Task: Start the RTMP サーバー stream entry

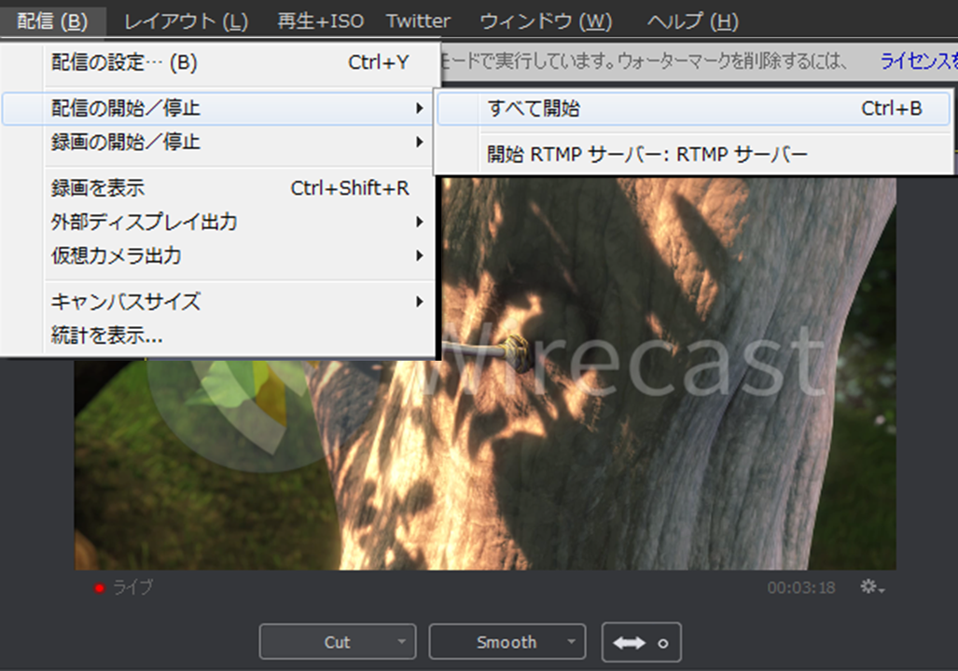Action: [x=693, y=155]
